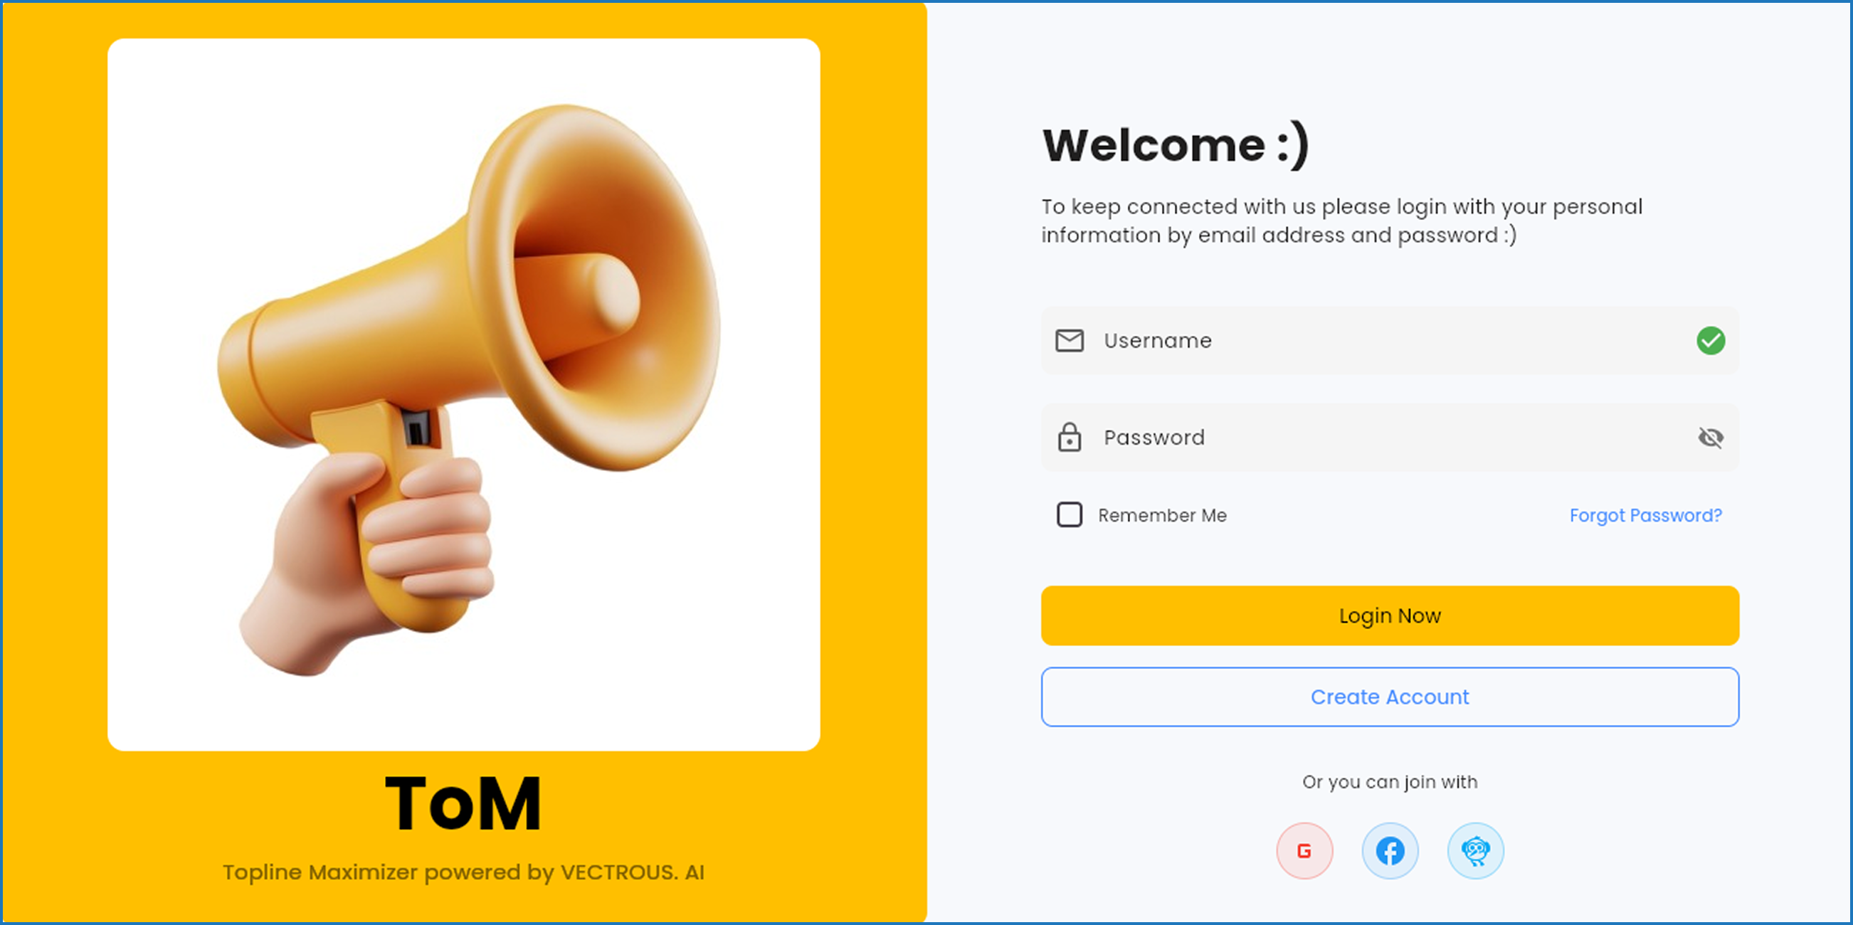Focus the Username input field
The image size is (1853, 925).
[x=1390, y=340]
